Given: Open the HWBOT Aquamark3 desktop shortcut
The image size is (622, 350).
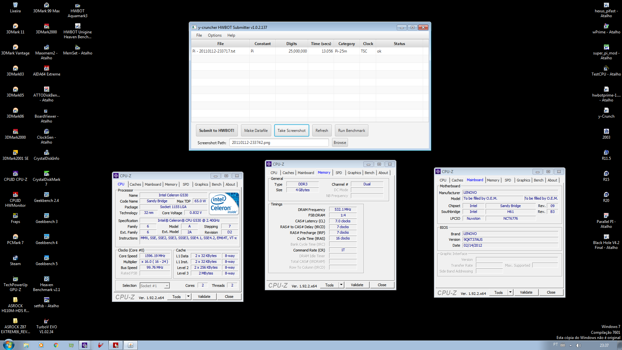Looking at the screenshot, I should coord(77,10).
